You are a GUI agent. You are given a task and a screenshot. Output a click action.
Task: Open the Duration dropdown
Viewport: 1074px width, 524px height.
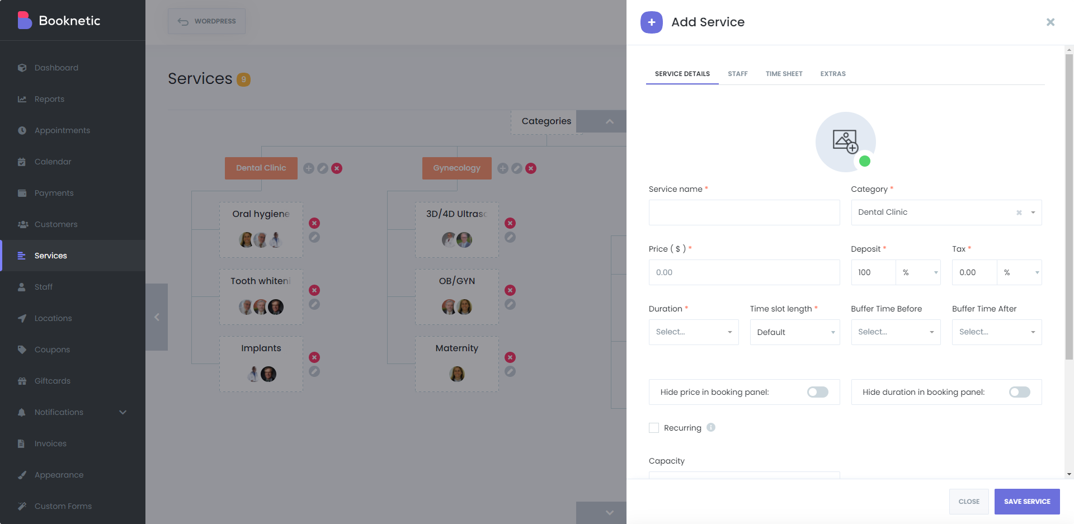[x=694, y=332]
